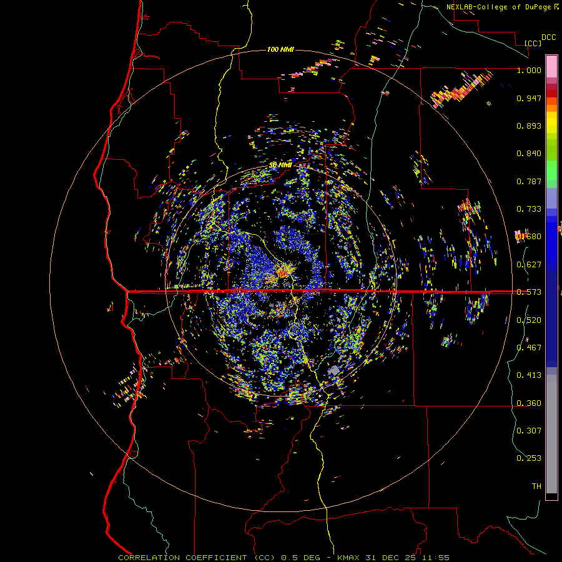Screen dimensions: 562x562
Task: Click the 50 NMI range ring label
Action: (x=280, y=165)
